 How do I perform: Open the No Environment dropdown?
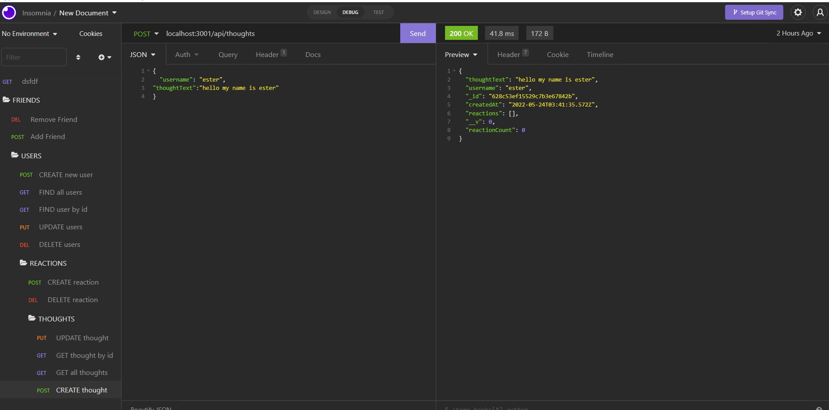click(x=29, y=33)
